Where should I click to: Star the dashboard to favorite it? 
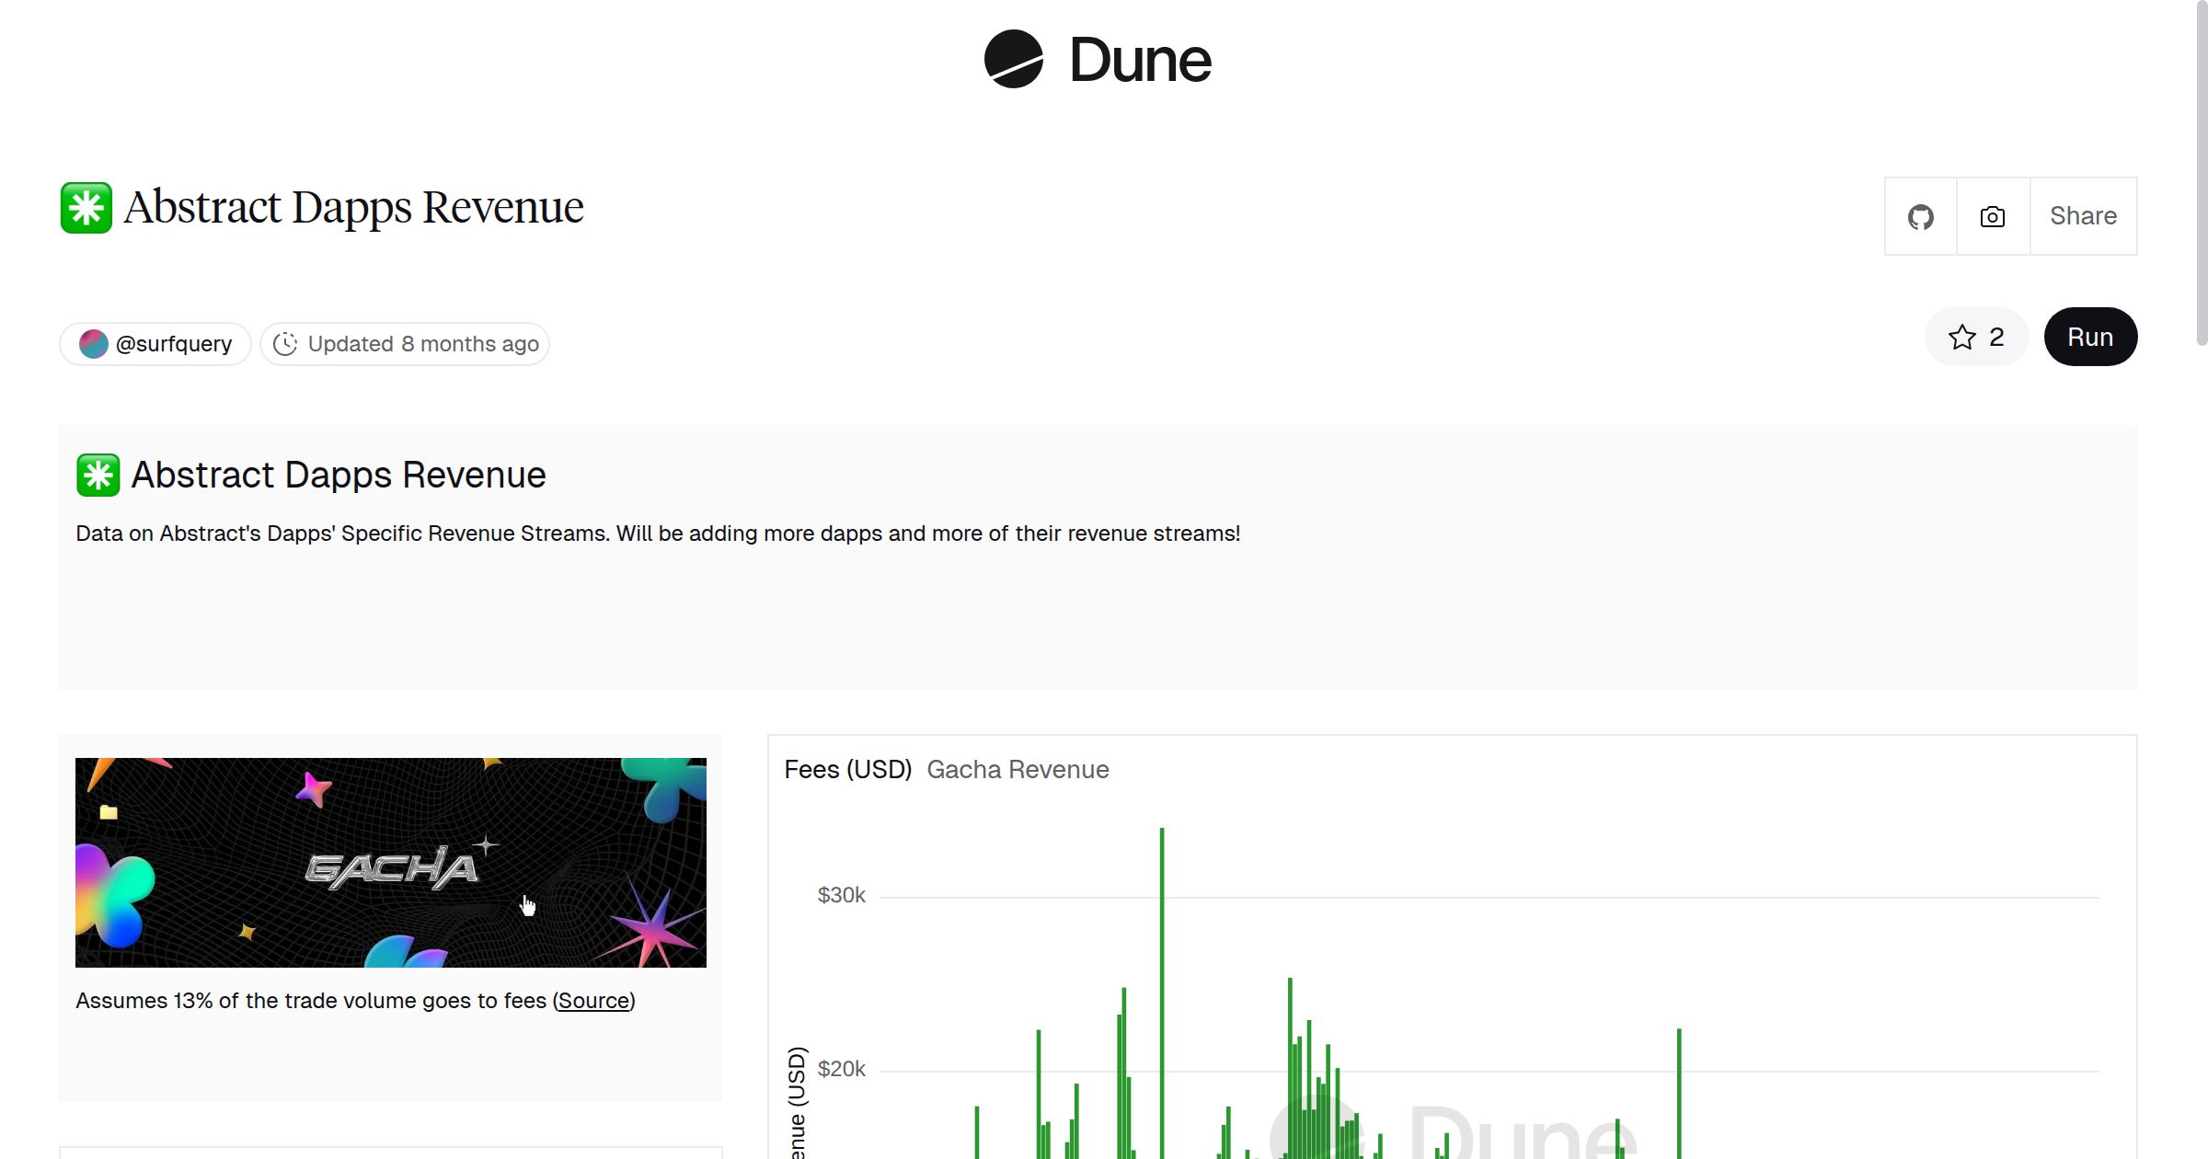pos(1961,338)
